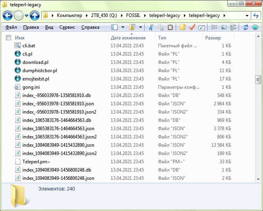Image resolution: width=263 pixels, height=211 pixels.
Task: Open Classic Shell settings shell icon
Action: coord(255,27)
